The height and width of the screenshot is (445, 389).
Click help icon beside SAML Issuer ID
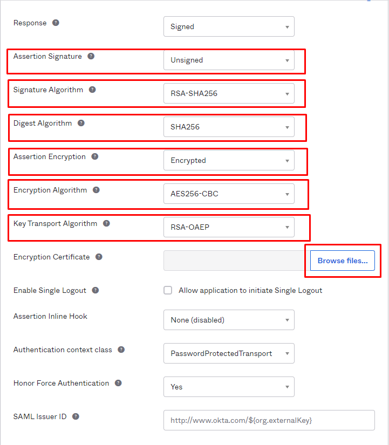[x=76, y=416]
